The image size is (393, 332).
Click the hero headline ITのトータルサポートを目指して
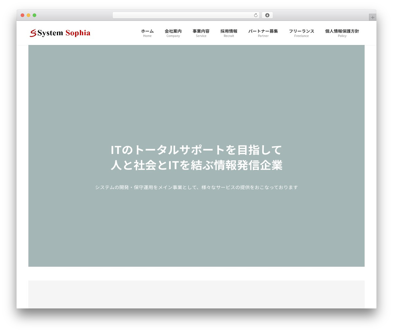tap(196, 150)
